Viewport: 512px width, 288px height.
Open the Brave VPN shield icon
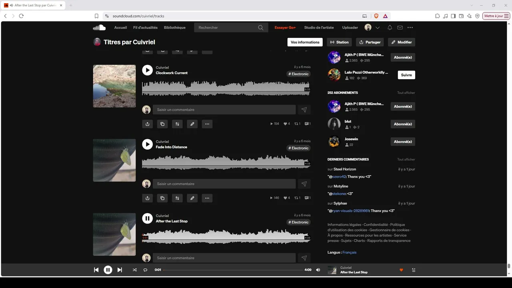pos(477,16)
